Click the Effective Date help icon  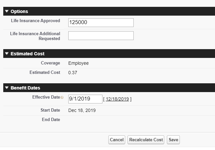tap(62, 98)
